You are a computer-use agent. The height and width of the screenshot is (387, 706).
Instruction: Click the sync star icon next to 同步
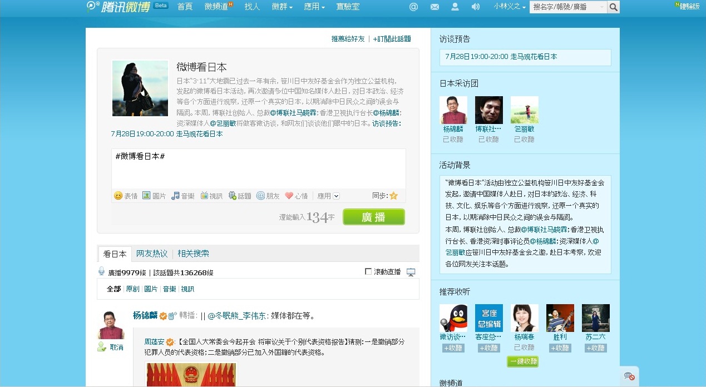(393, 196)
